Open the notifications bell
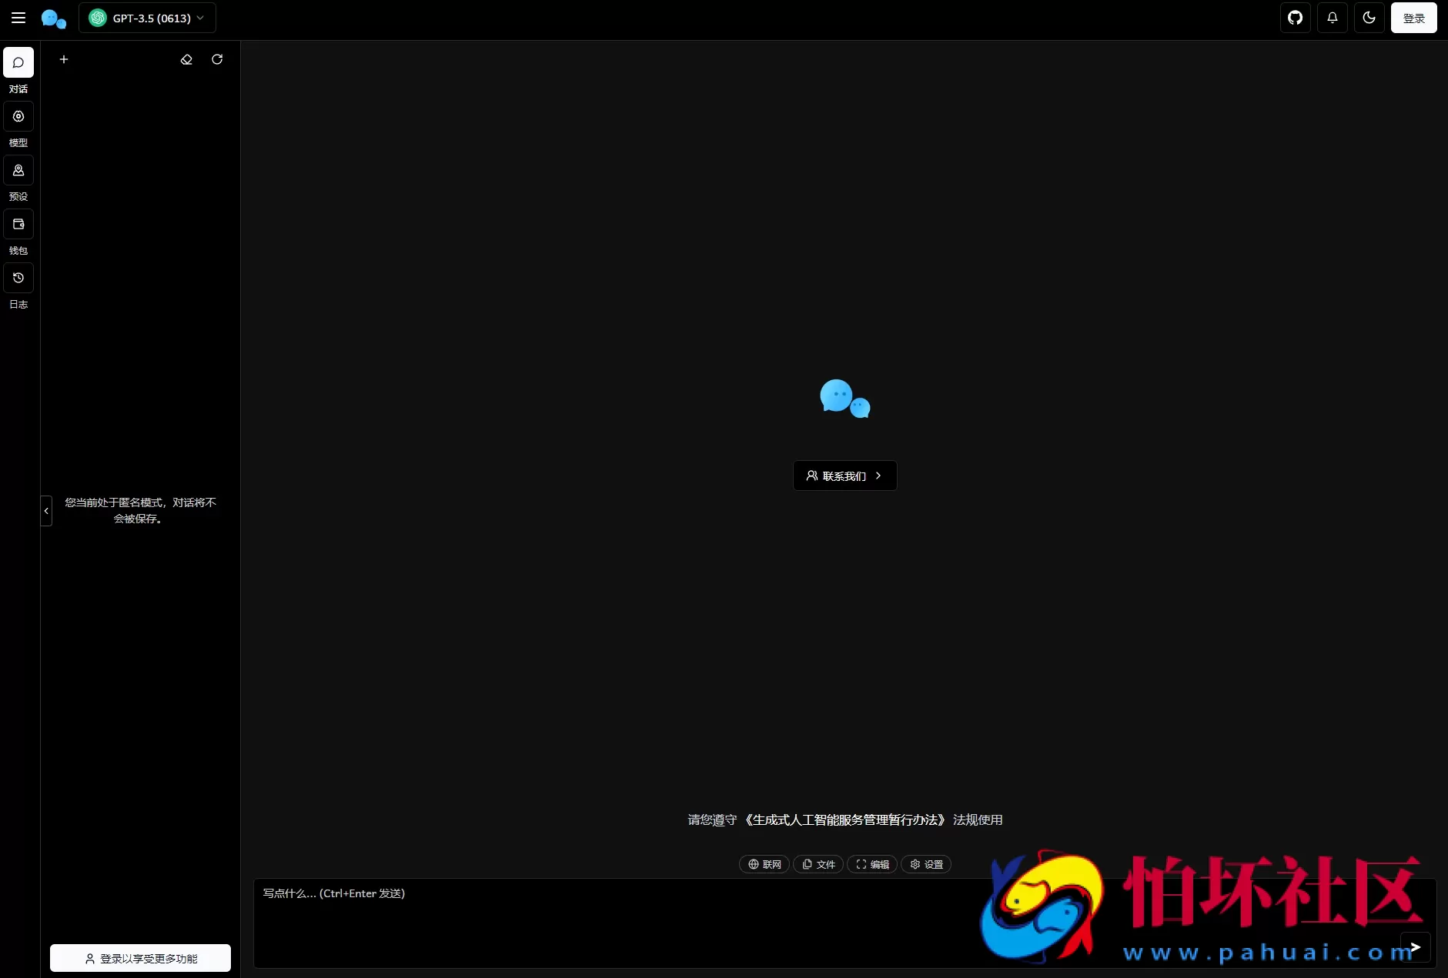The height and width of the screenshot is (978, 1448). 1332,18
